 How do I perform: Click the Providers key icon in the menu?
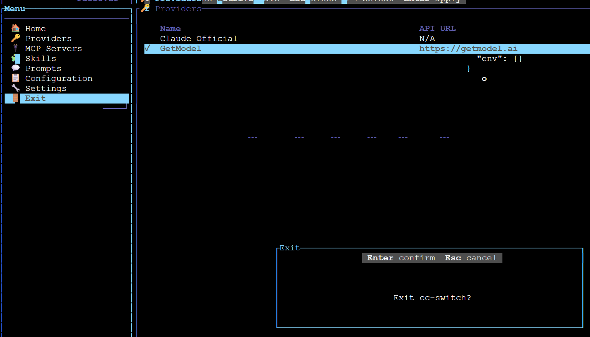15,38
